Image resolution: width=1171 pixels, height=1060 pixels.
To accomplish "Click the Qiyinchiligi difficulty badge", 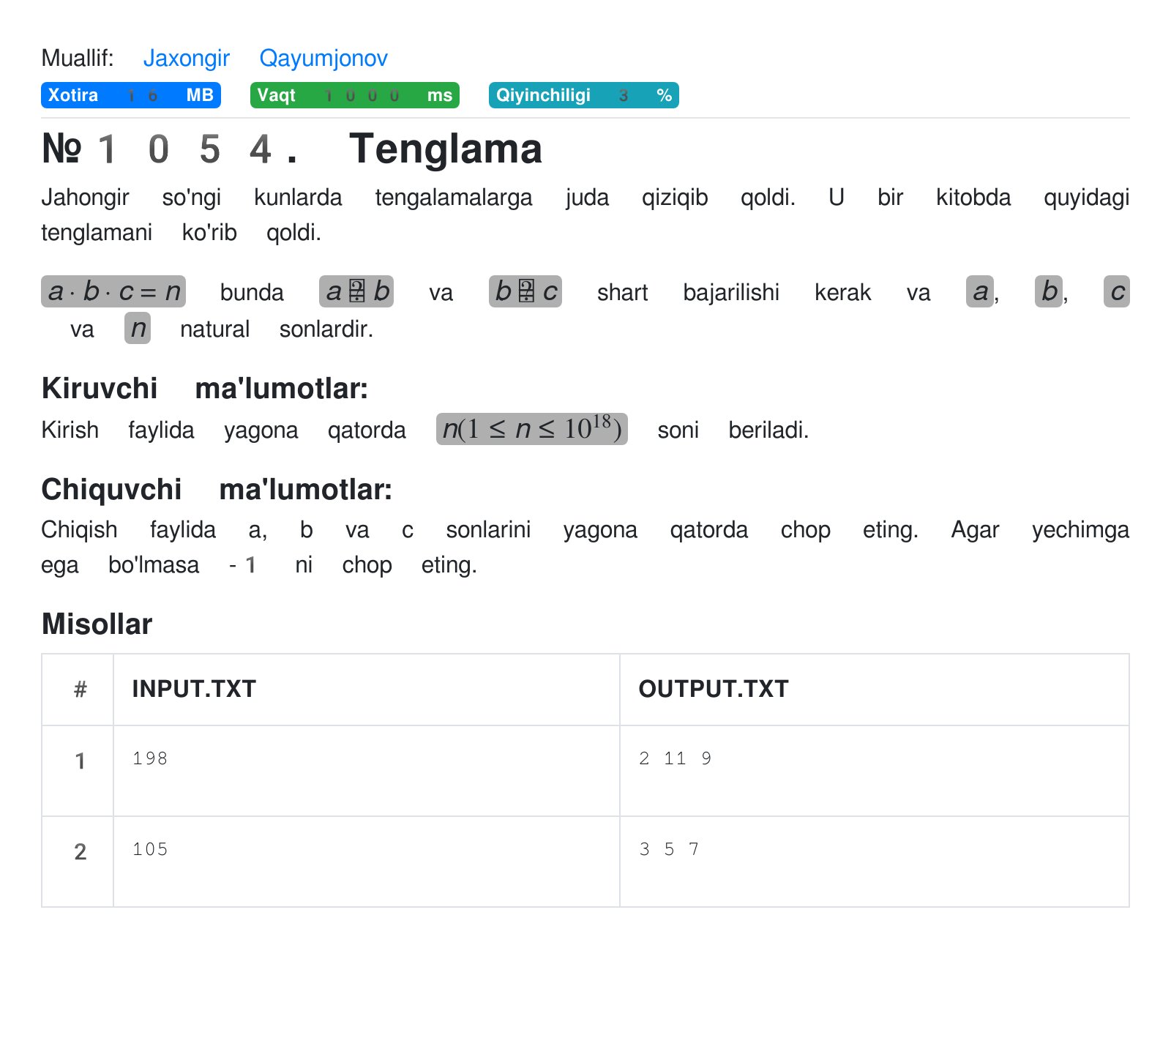I will (x=583, y=95).
